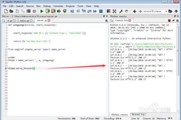This screenshot has height=120, width=181.
Task: Click the @ symbol finder icon
Action: coord(34,11)
